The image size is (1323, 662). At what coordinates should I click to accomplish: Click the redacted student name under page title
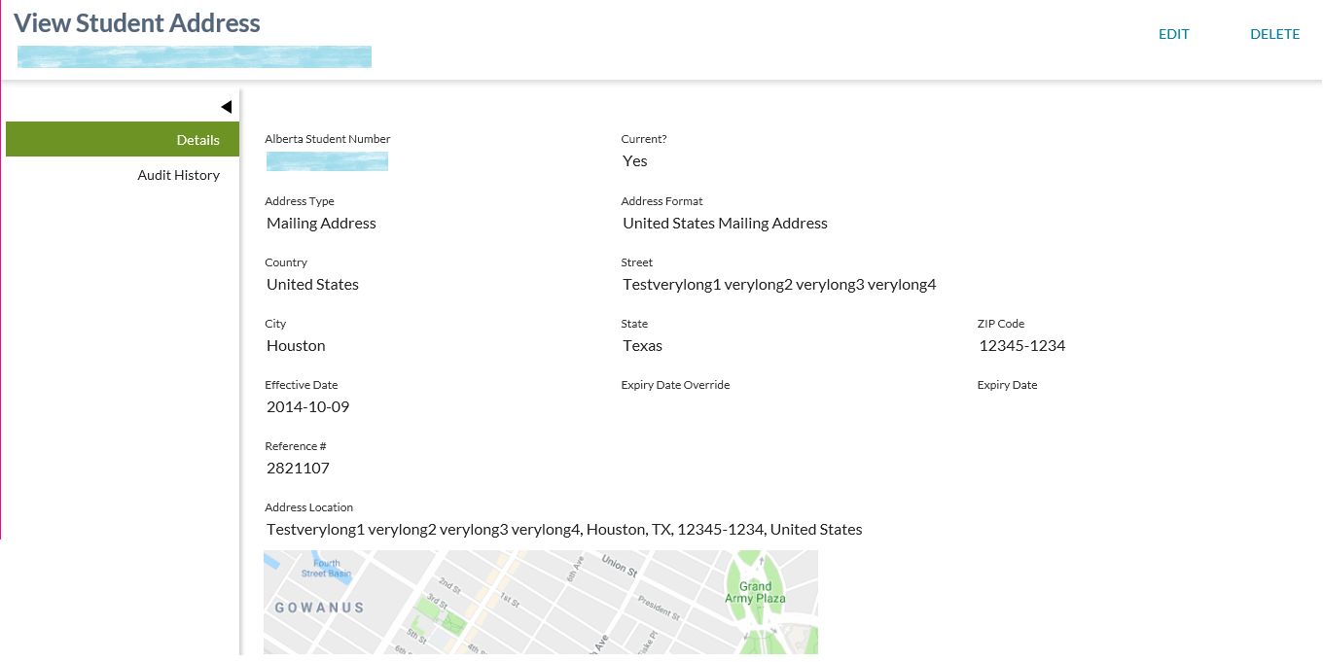pos(195,57)
